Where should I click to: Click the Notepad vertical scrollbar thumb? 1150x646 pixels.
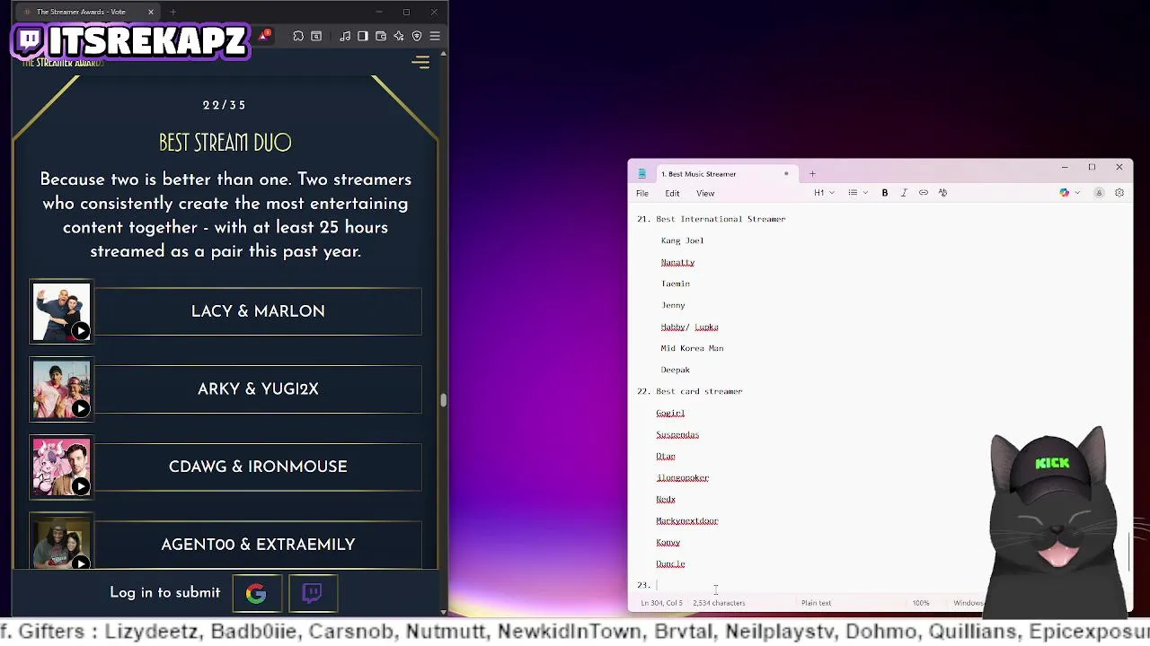[1129, 551]
